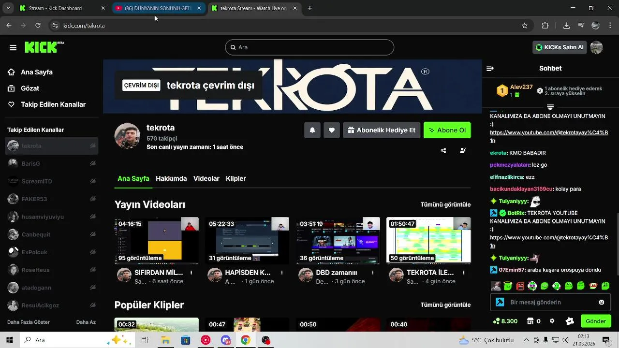Image resolution: width=619 pixels, height=348 pixels.
Task: Open the user avatar menu in header
Action: 596,47
